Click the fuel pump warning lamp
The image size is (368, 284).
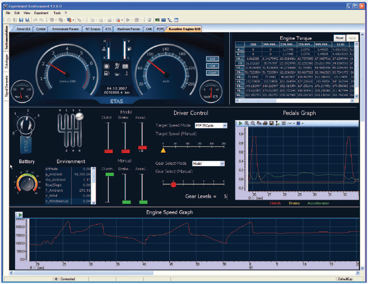(x=107, y=73)
